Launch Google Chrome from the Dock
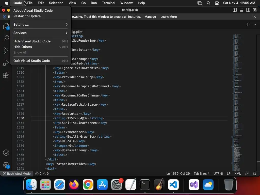260x195 pixels. 88,185
